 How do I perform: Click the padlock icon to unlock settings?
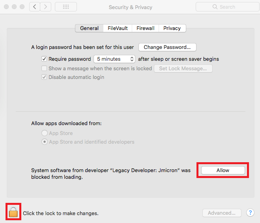pyautogui.click(x=13, y=212)
